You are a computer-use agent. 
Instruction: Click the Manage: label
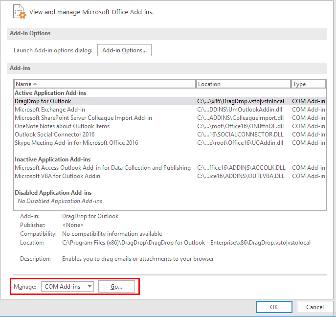[x=25, y=287]
